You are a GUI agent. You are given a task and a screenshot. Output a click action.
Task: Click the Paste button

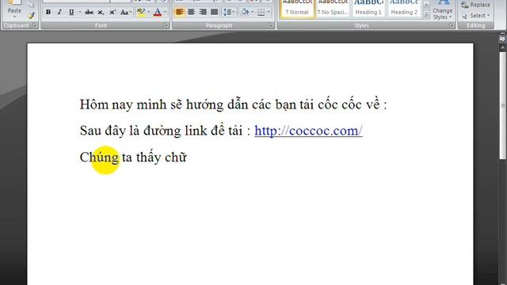click(x=14, y=9)
